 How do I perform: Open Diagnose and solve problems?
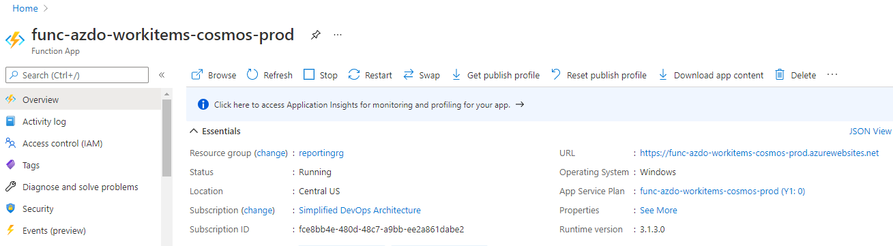point(80,187)
